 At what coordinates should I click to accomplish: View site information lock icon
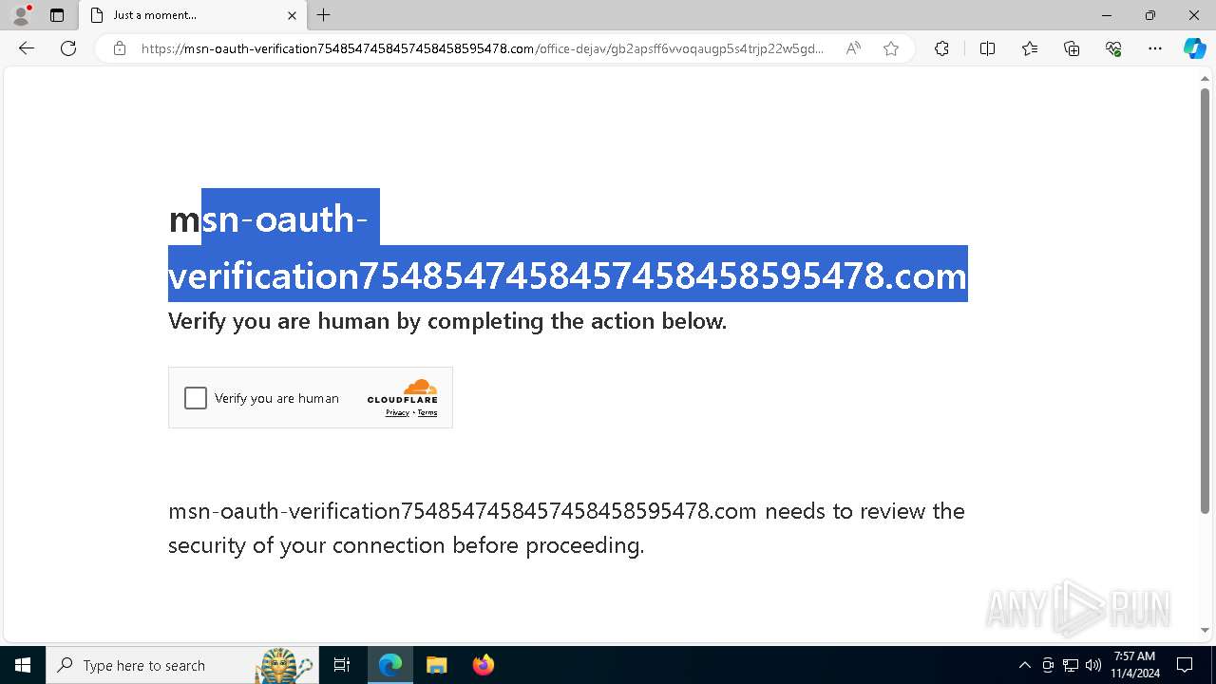click(x=120, y=48)
